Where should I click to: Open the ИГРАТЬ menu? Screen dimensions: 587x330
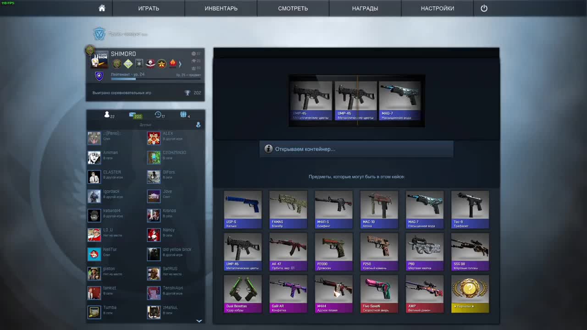149,8
